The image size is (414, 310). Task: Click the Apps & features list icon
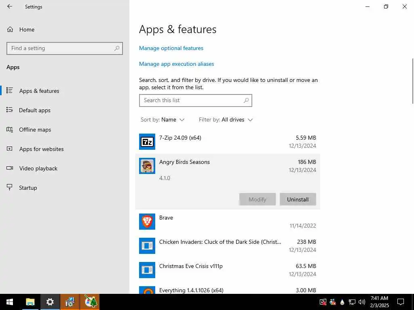pyautogui.click(x=10, y=90)
